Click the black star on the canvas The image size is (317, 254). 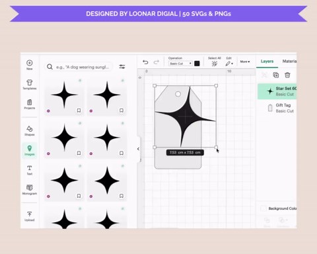click(186, 116)
